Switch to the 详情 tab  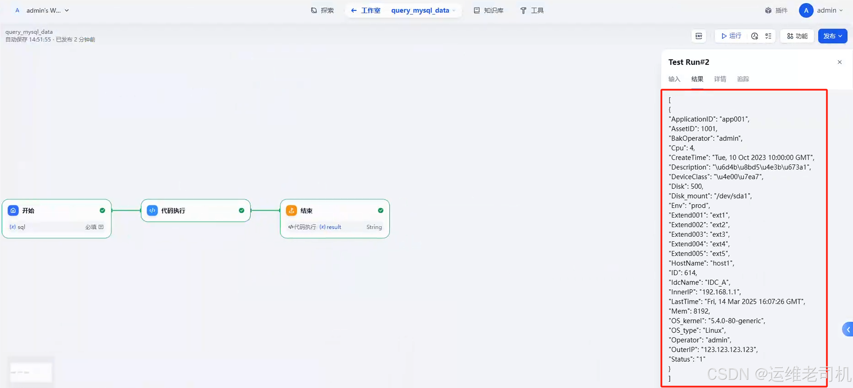pyautogui.click(x=720, y=79)
